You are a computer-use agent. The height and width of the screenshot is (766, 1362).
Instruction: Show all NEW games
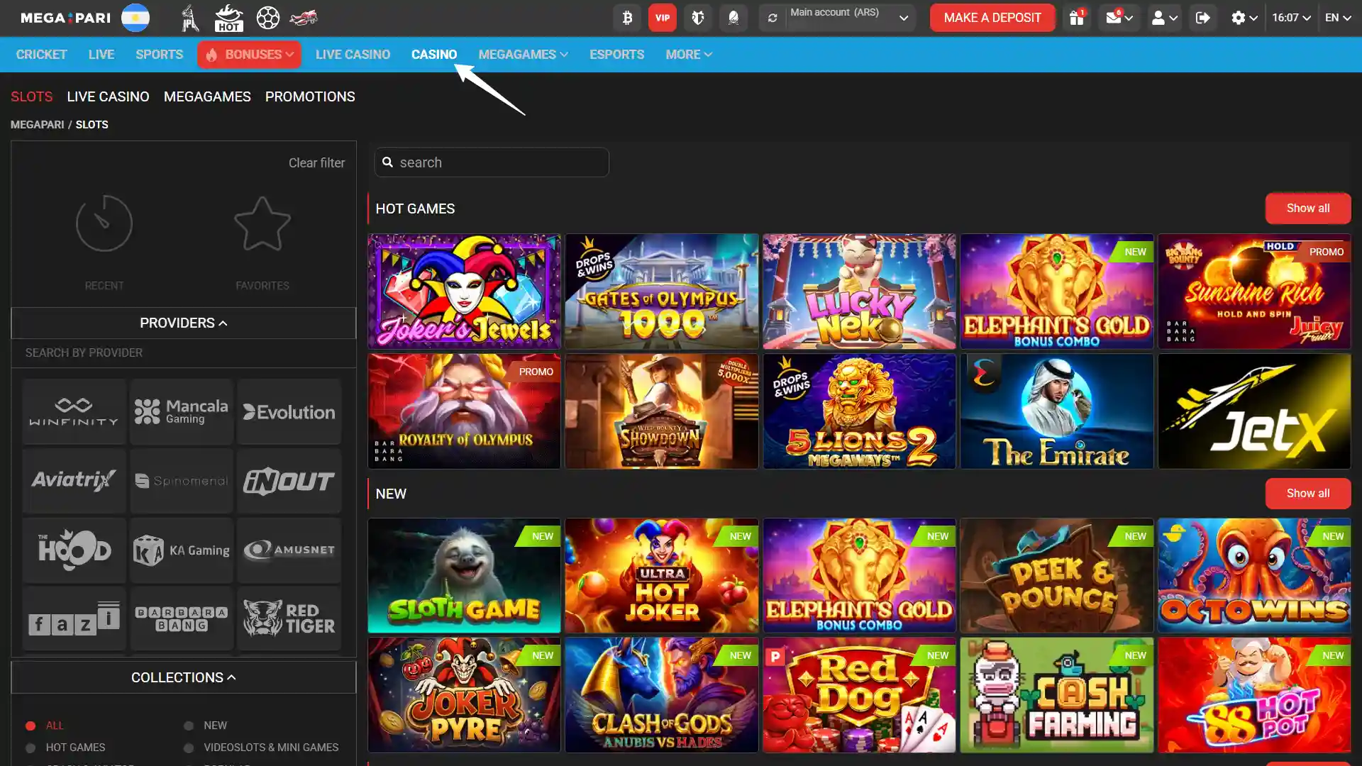tap(1308, 494)
